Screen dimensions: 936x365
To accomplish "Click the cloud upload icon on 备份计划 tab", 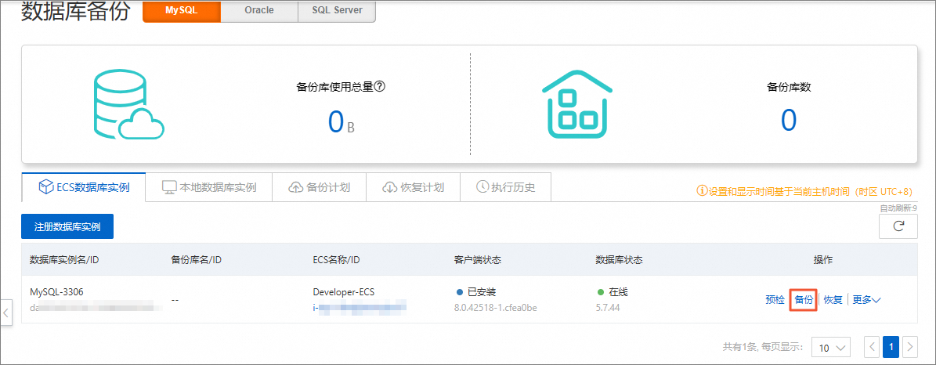I will pyautogui.click(x=295, y=187).
